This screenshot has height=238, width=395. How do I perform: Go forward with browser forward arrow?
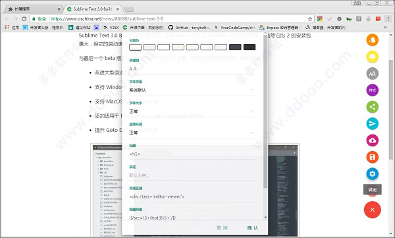(x=15, y=18)
